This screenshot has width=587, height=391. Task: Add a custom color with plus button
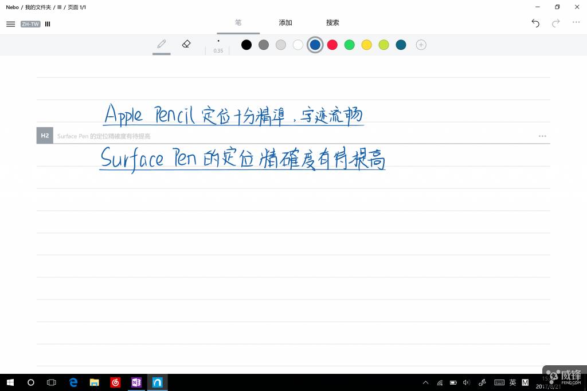(421, 45)
